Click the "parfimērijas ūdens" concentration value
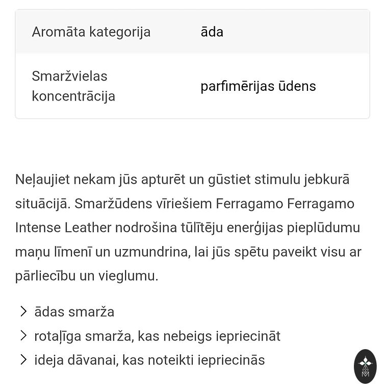 [x=258, y=86]
